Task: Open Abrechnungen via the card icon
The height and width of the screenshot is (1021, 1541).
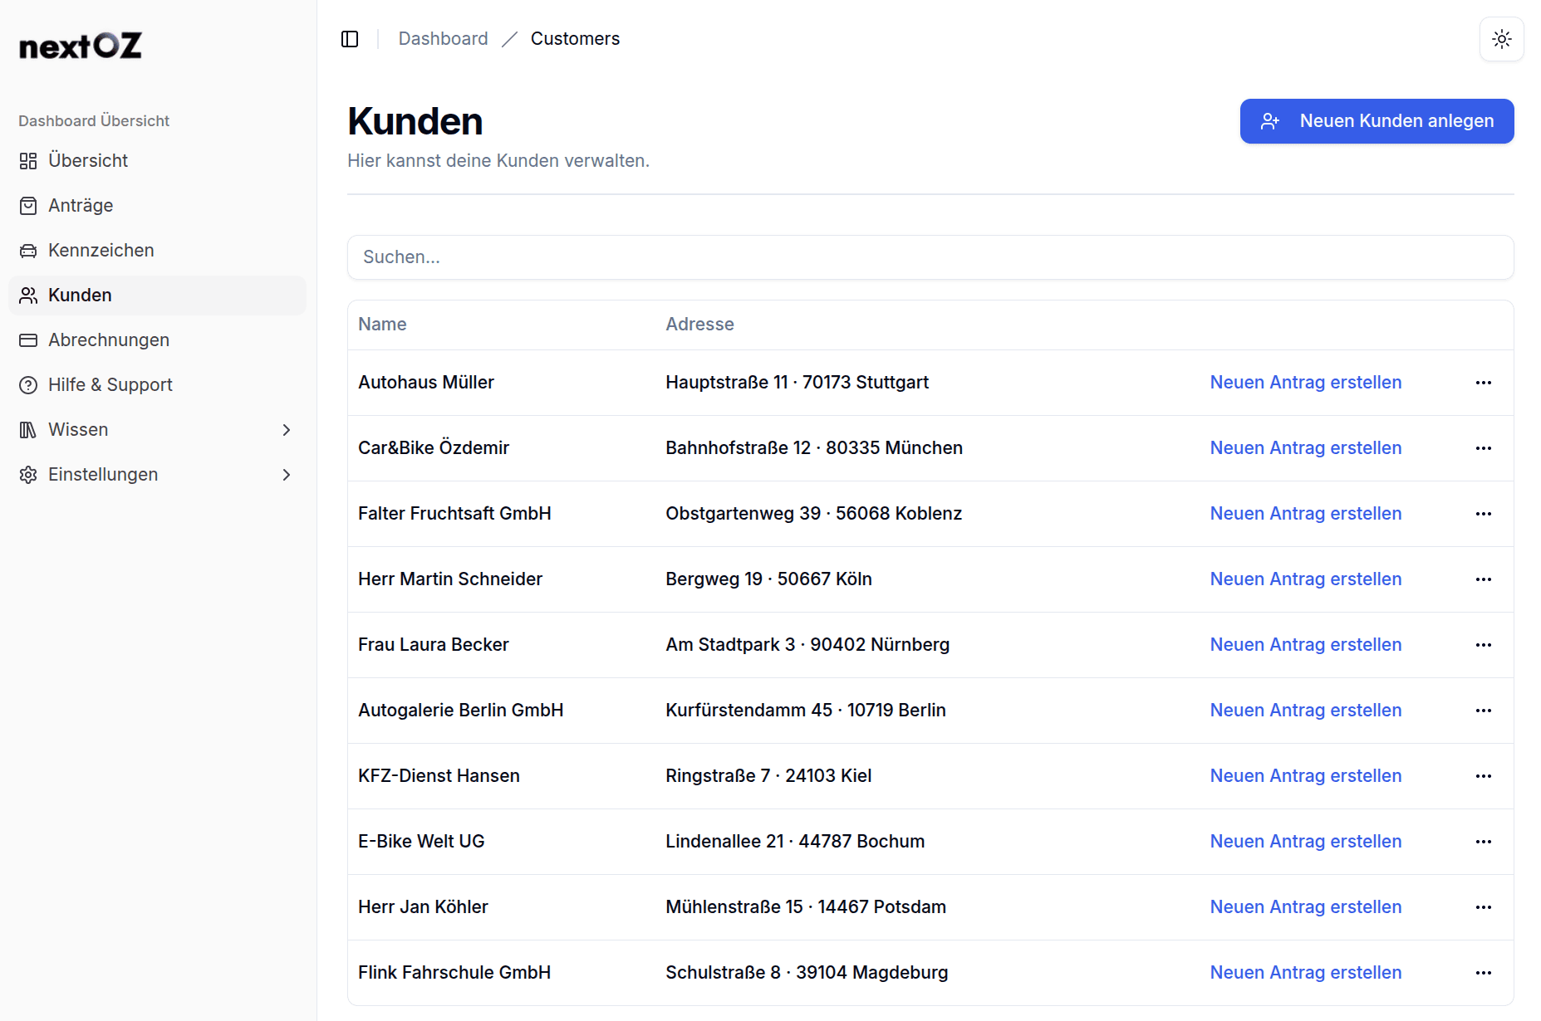Action: 28,340
